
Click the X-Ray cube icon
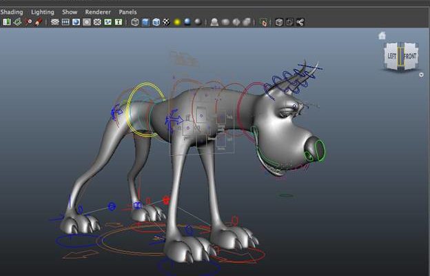pyautogui.click(x=279, y=22)
